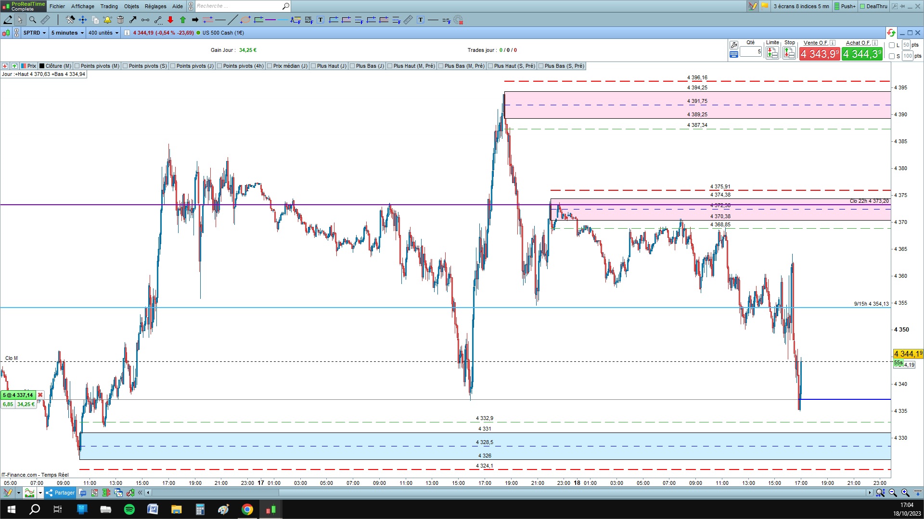Select the red down arrow tool
924x519 pixels.
pos(170,20)
